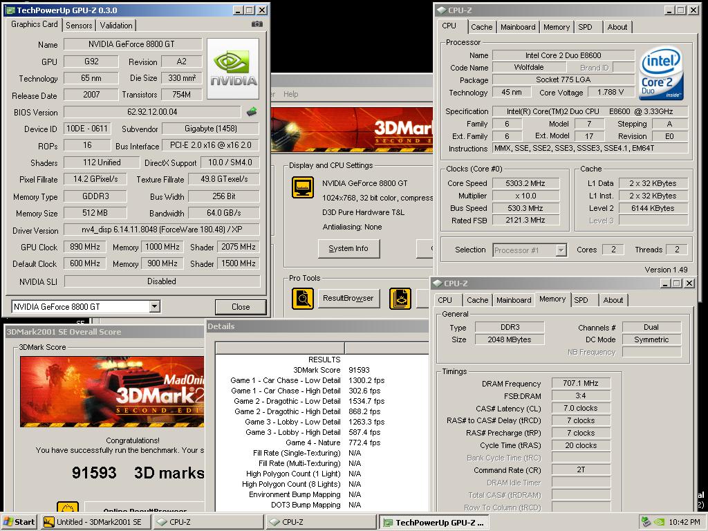Click the clock showing 10:42 PM
This screenshot has width=708, height=531.
[684, 522]
